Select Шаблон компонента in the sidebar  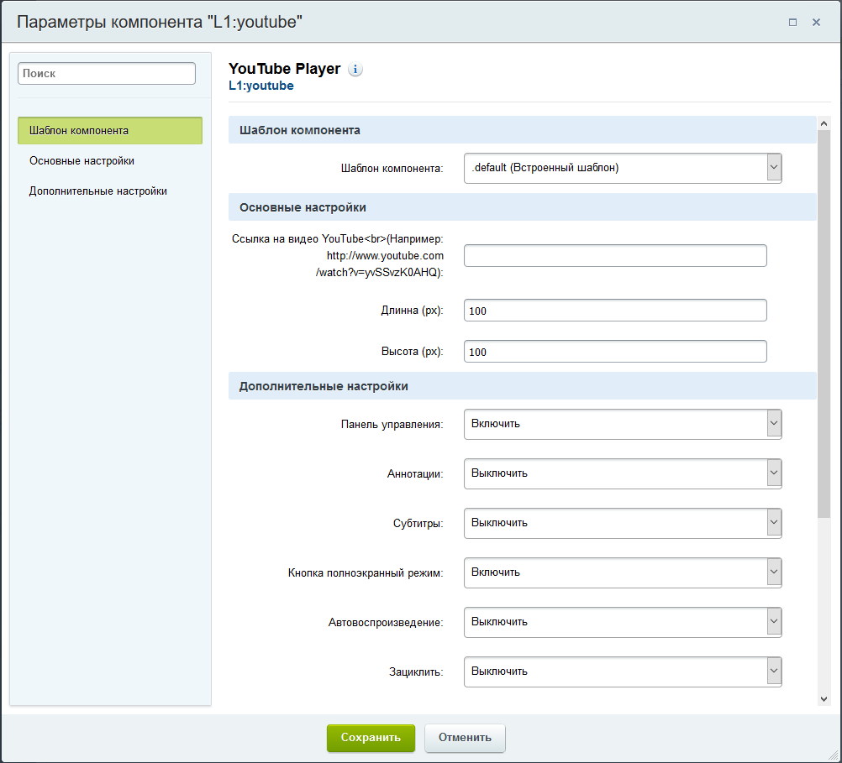click(110, 131)
